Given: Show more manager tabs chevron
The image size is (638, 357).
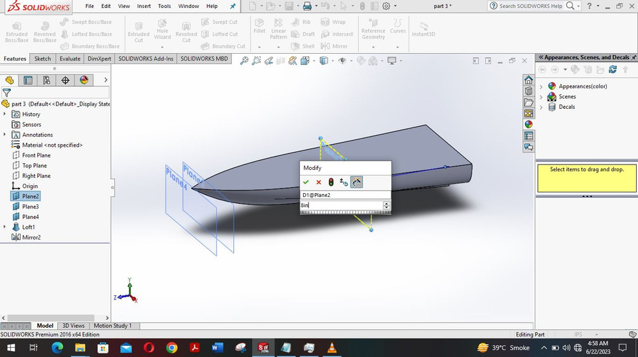Looking at the screenshot, I should [106, 80].
